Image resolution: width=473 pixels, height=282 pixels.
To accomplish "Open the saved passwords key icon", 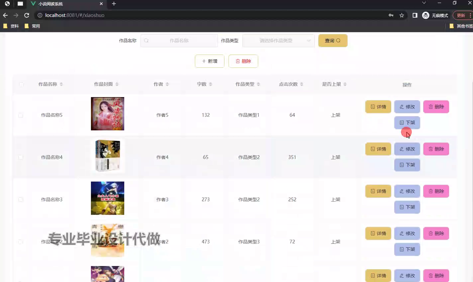I will (391, 15).
